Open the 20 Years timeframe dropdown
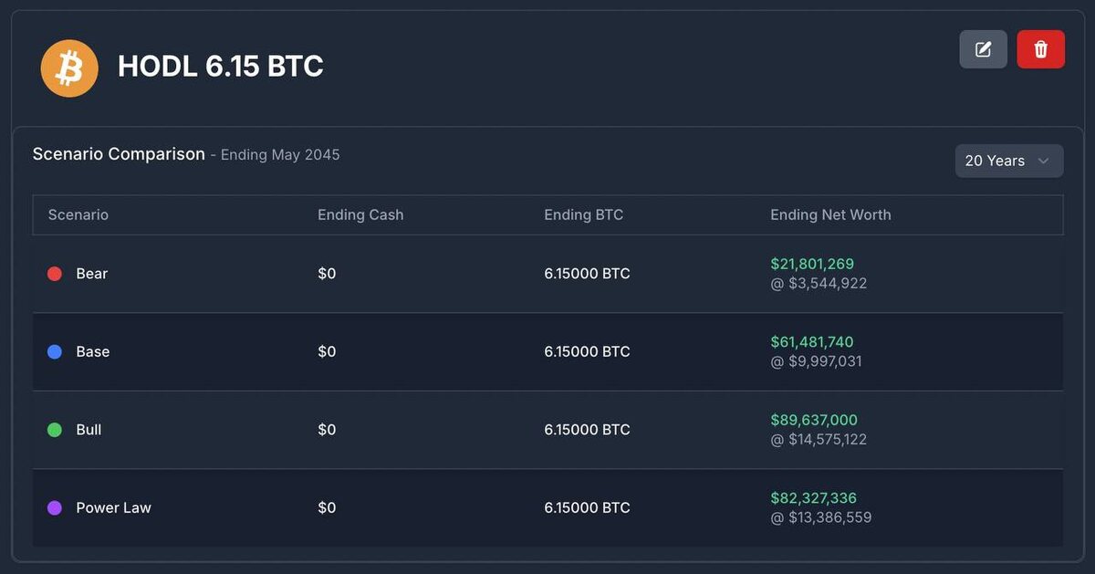 tap(1008, 161)
